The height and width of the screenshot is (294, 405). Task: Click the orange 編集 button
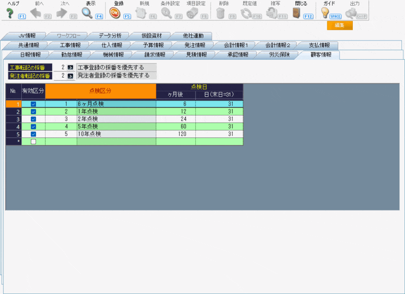point(340,25)
